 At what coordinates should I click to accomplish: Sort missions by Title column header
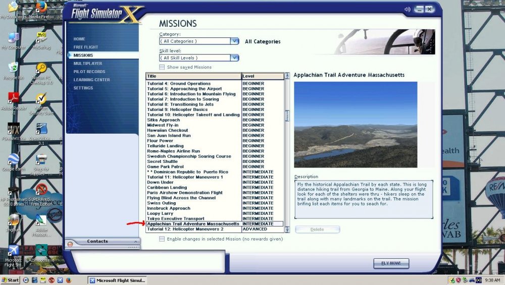[193, 76]
